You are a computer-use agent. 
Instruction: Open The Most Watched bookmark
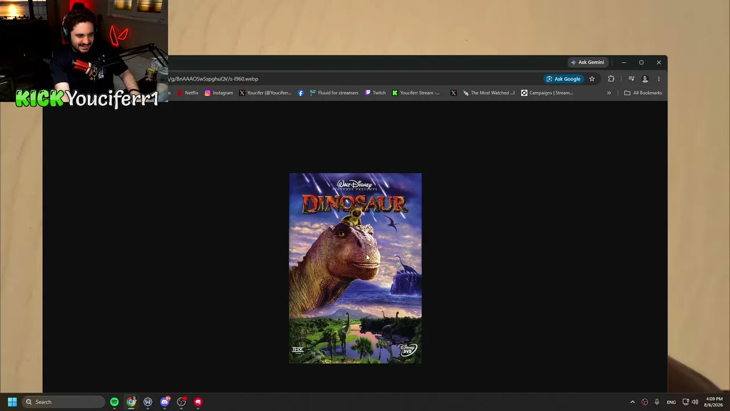coord(489,92)
